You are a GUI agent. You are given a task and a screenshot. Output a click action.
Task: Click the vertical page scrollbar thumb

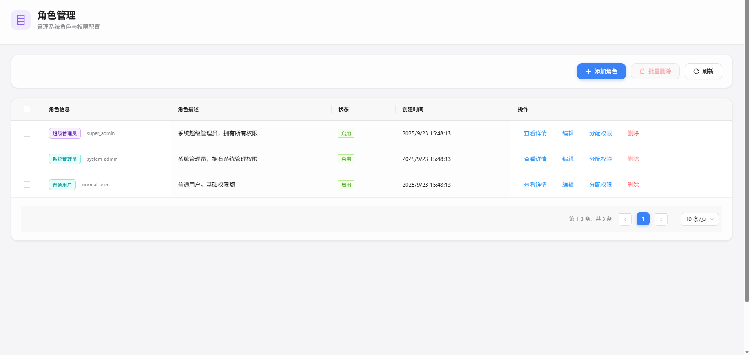tap(747, 151)
